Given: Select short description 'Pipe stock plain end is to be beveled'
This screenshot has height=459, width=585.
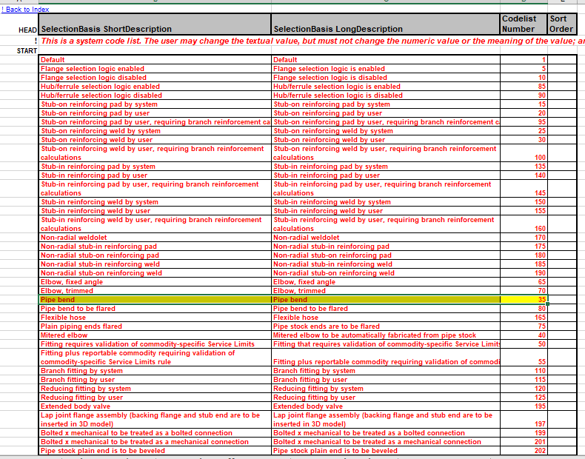Looking at the screenshot, I should 155,451.
